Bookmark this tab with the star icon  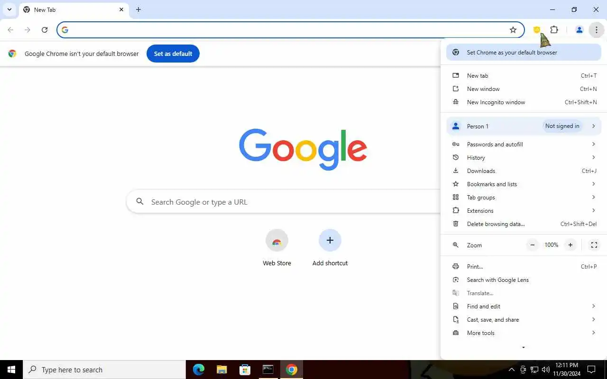point(513,30)
